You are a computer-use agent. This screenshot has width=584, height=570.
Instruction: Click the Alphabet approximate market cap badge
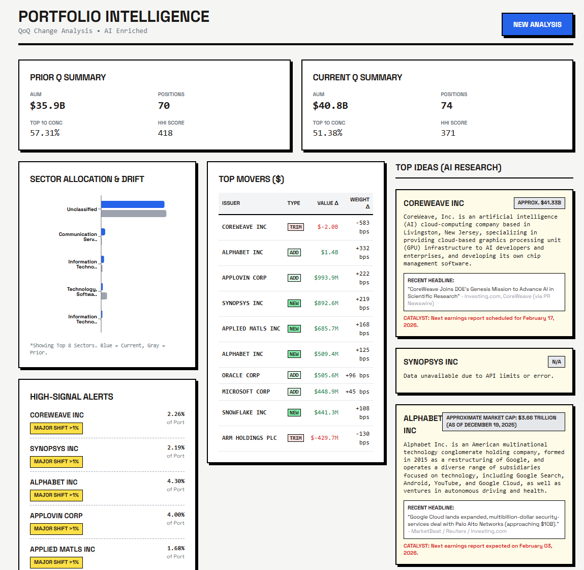click(x=503, y=422)
